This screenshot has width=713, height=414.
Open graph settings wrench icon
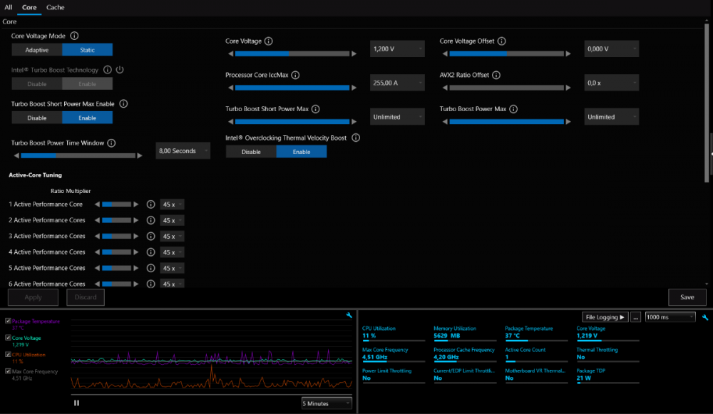coord(349,316)
